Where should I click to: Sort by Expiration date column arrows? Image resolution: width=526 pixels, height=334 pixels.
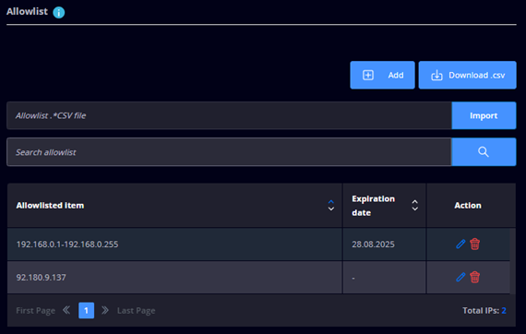414,205
